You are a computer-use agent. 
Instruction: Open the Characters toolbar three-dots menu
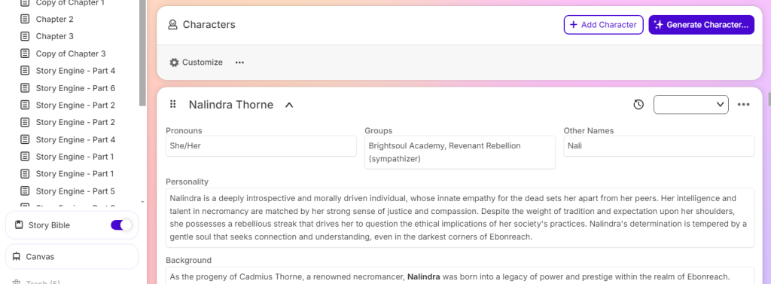tap(239, 63)
